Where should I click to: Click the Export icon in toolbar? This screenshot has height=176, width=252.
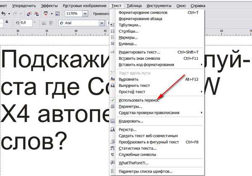coord(37,14)
